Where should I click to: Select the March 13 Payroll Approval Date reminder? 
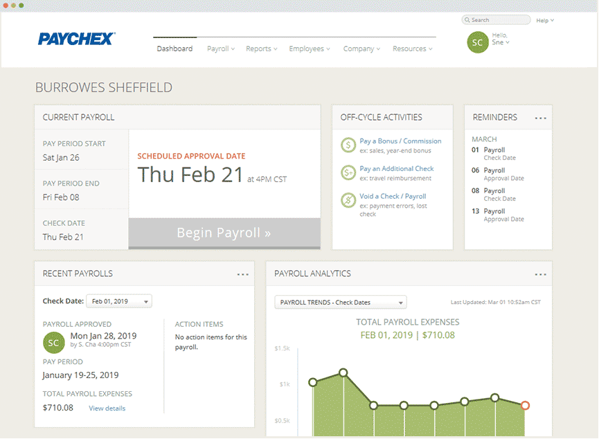(498, 215)
